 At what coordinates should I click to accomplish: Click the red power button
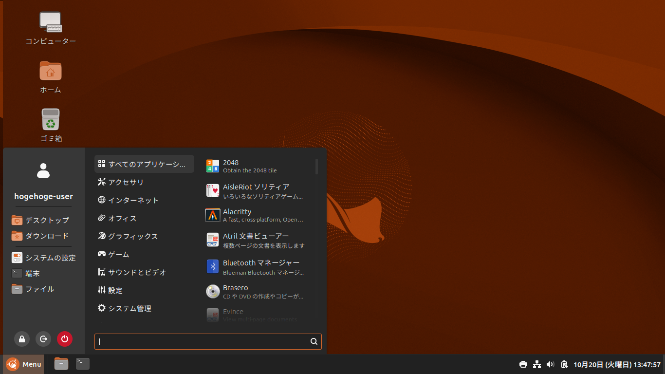click(65, 339)
